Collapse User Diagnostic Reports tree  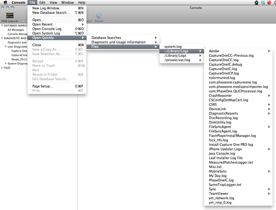6,46
